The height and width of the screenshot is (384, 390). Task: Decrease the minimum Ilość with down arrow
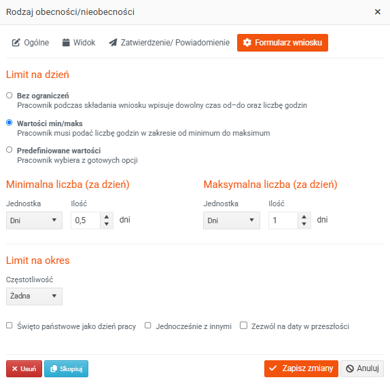coord(107,224)
